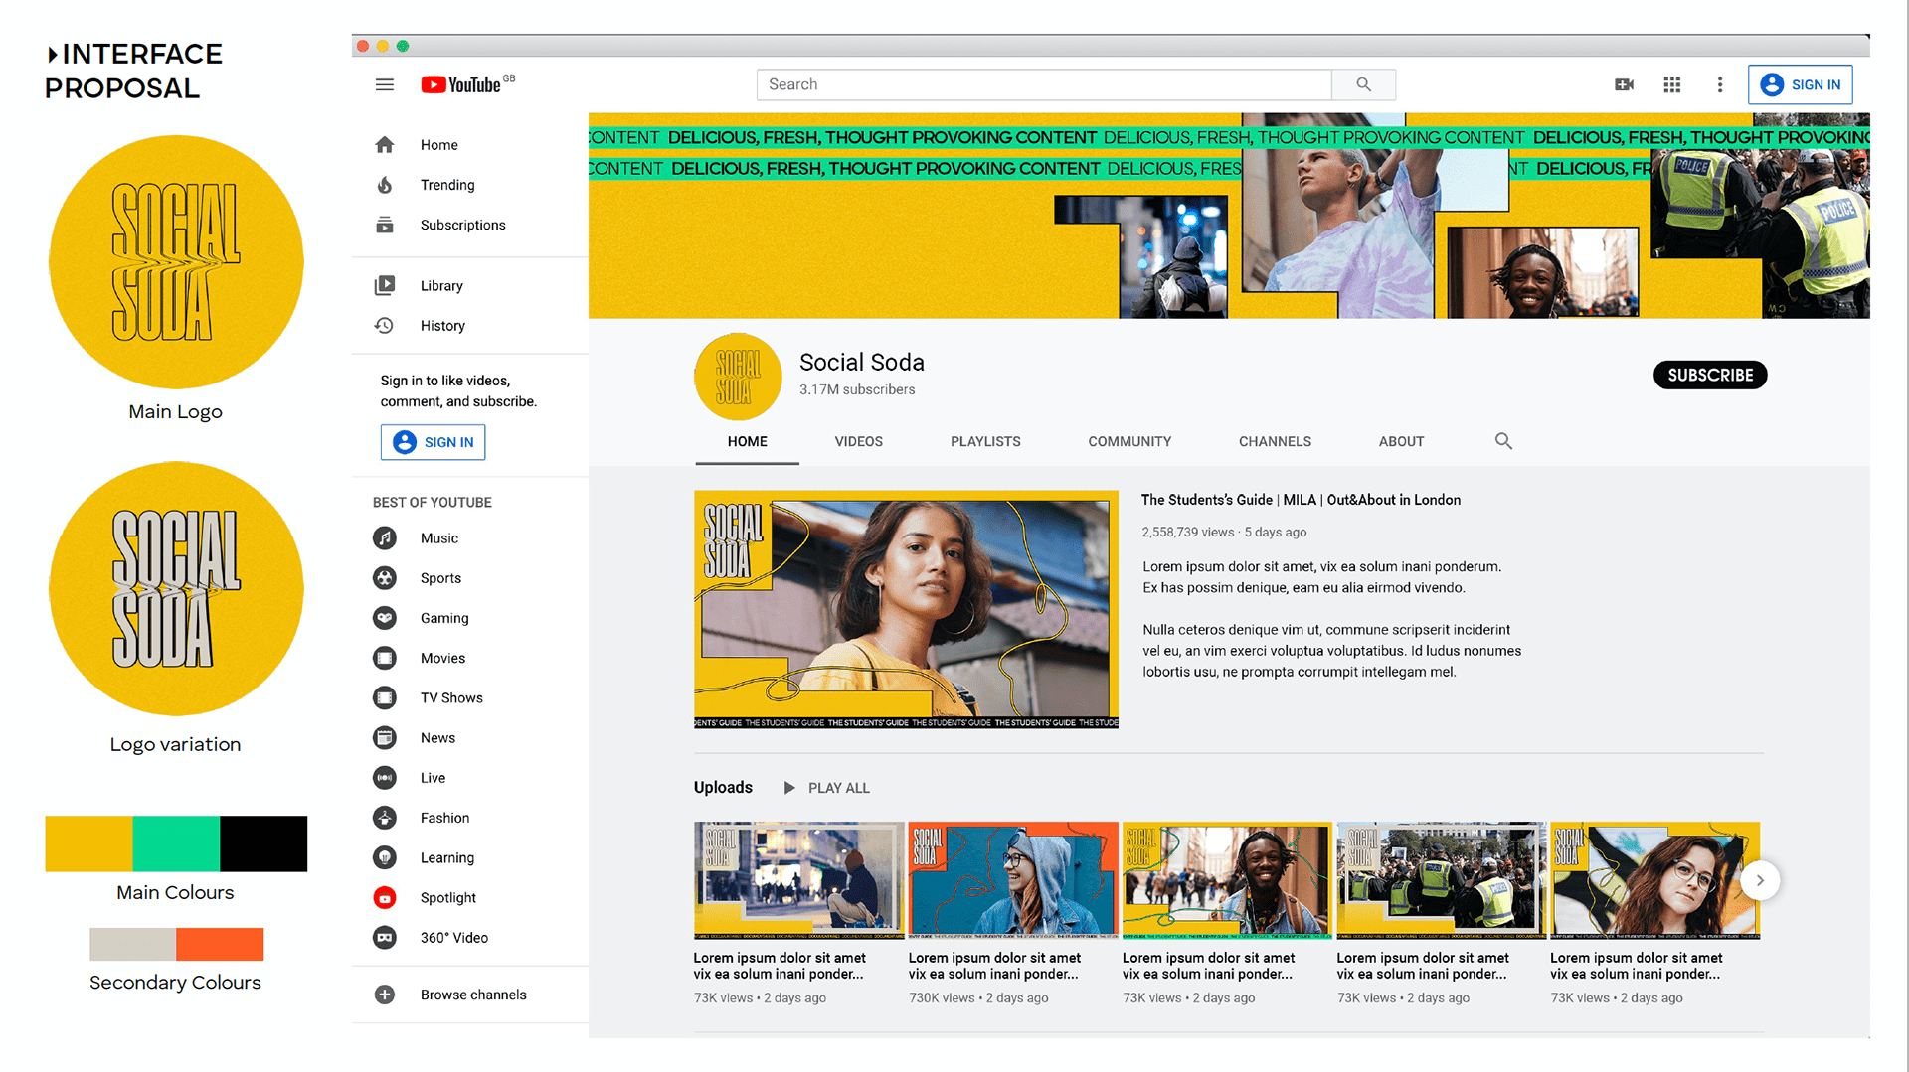Click the green main colour swatch
Viewport: 1909px width, 1072px height.
point(176,843)
